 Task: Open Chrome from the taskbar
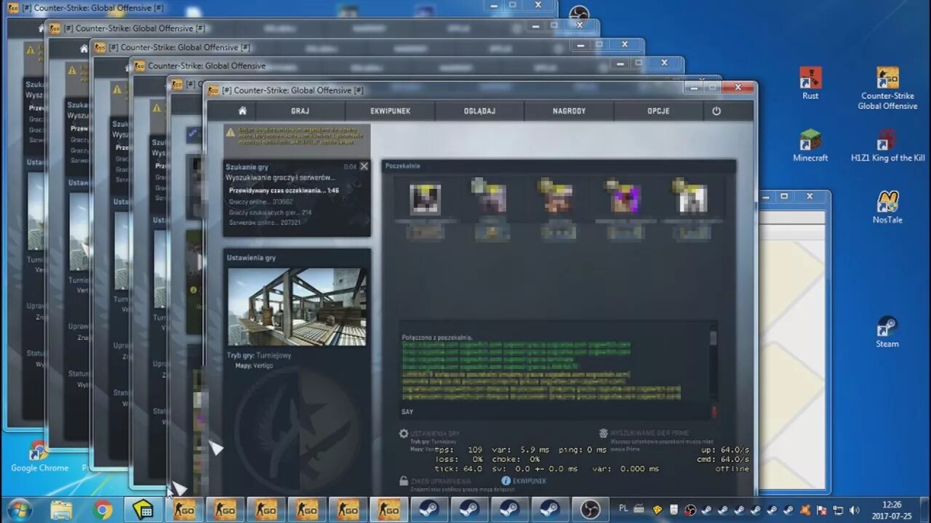click(103, 510)
